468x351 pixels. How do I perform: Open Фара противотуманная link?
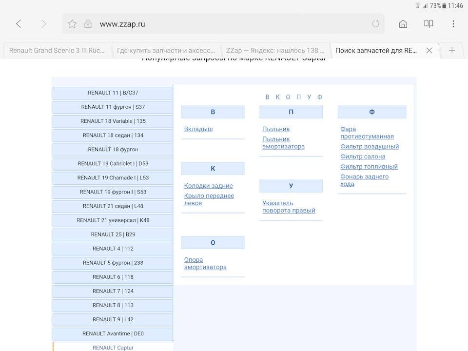tap(367, 133)
